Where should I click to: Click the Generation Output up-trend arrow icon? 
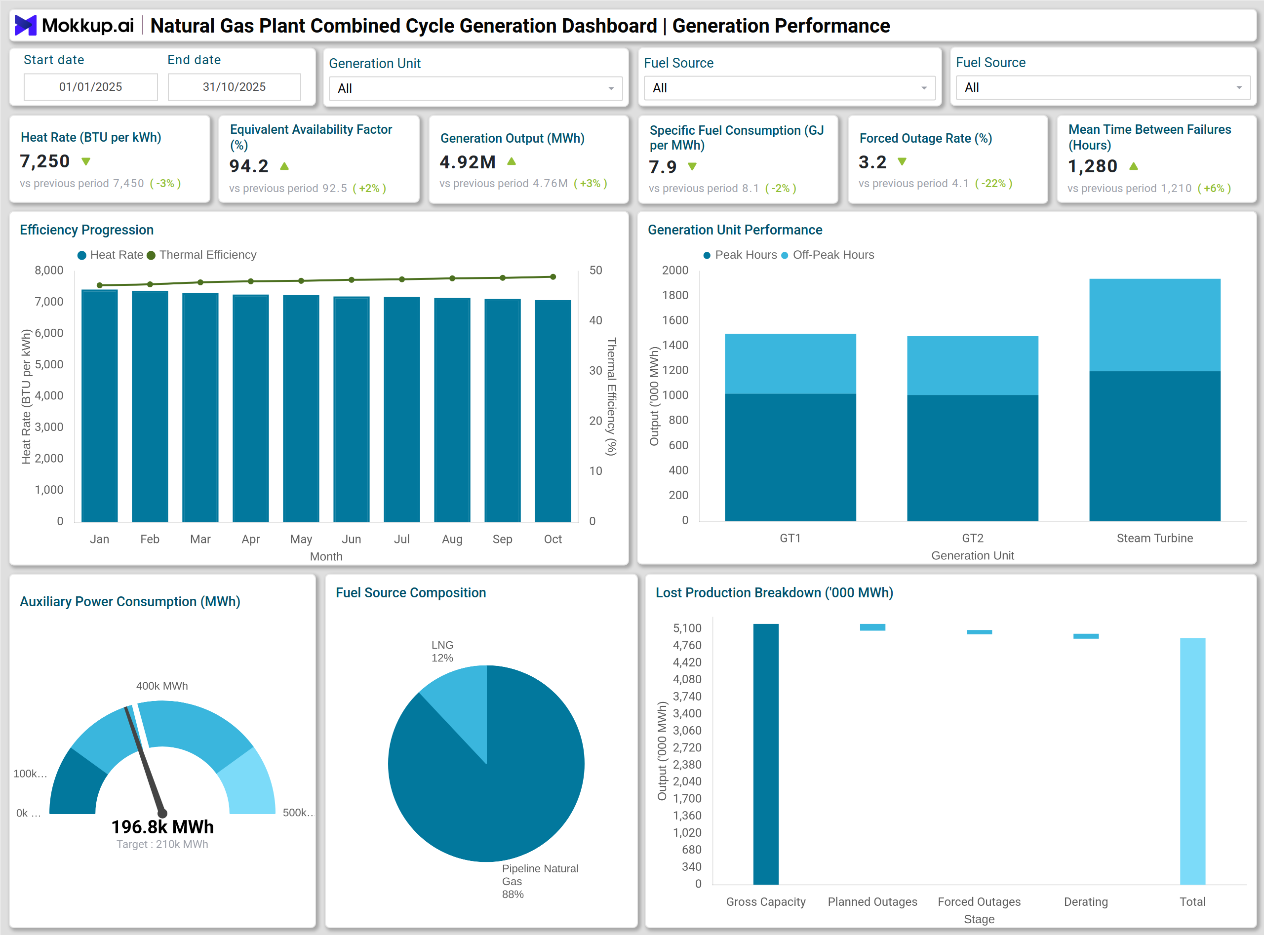(512, 162)
